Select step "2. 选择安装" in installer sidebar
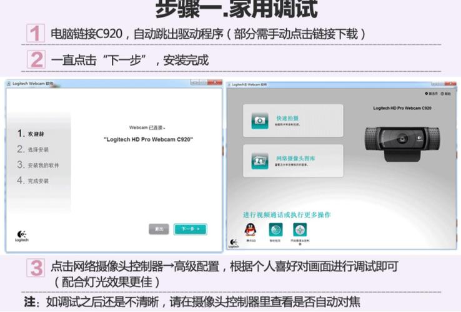Viewport: 461px width, 312px height. tap(32, 149)
